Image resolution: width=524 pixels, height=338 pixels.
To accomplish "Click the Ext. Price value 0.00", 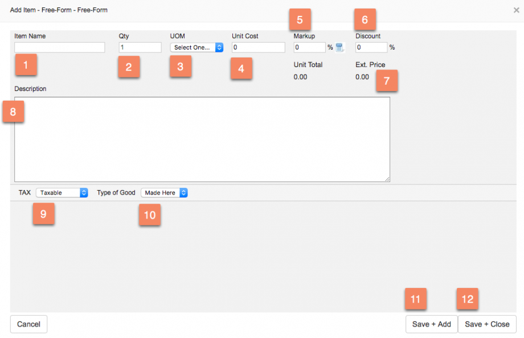I will [x=362, y=77].
